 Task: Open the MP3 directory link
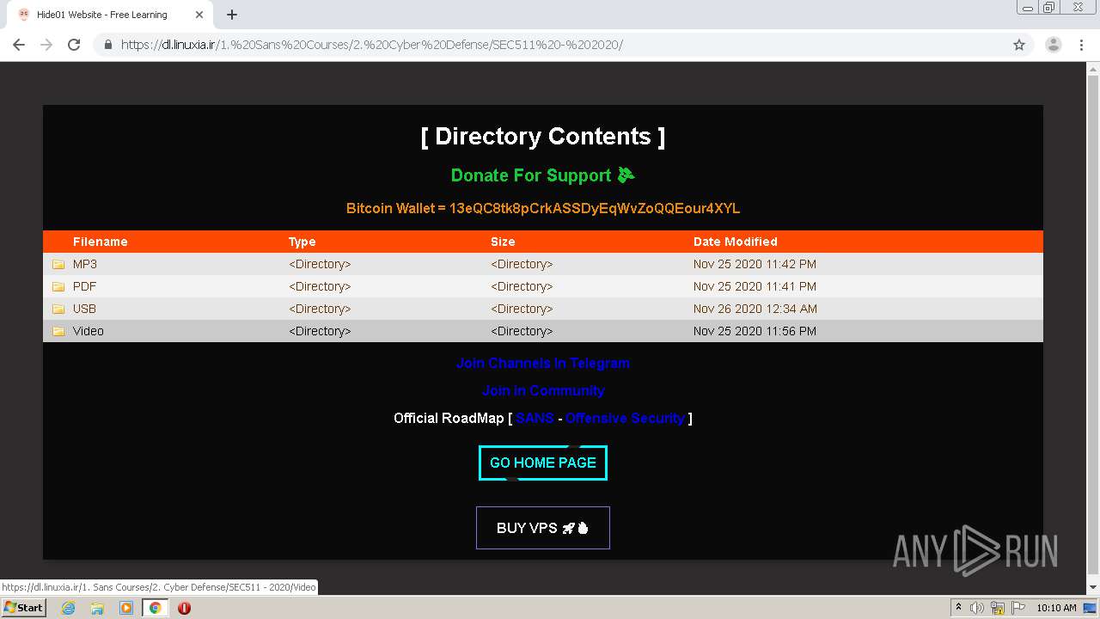(x=85, y=264)
